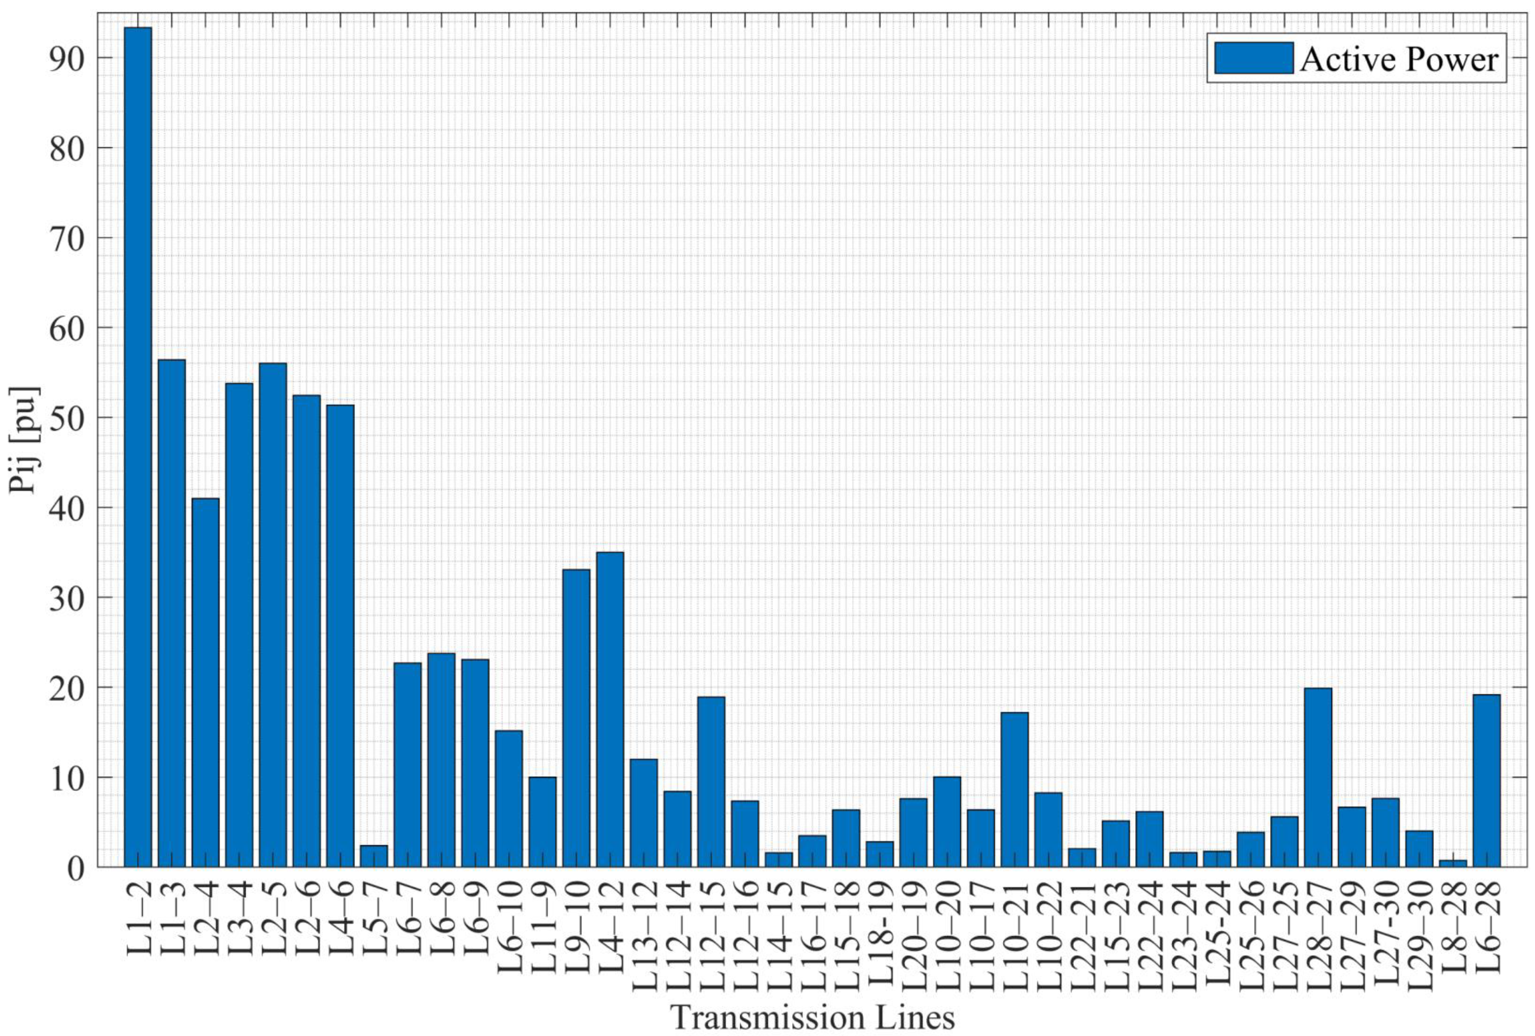This screenshot has width=1535, height=1036.
Task: Select the L4–12 bar
Action: point(610,709)
